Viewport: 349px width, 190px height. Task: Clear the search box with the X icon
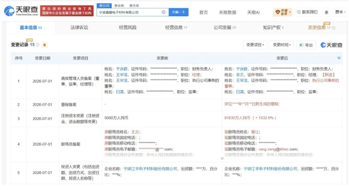[164, 12]
